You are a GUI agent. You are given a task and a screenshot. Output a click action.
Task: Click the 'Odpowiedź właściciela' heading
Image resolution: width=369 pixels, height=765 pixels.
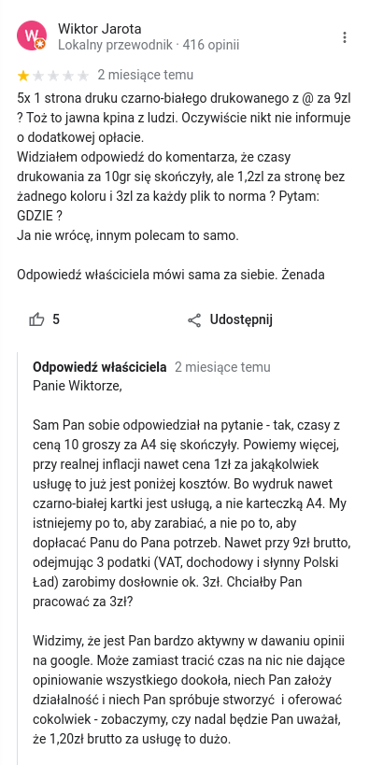point(100,367)
